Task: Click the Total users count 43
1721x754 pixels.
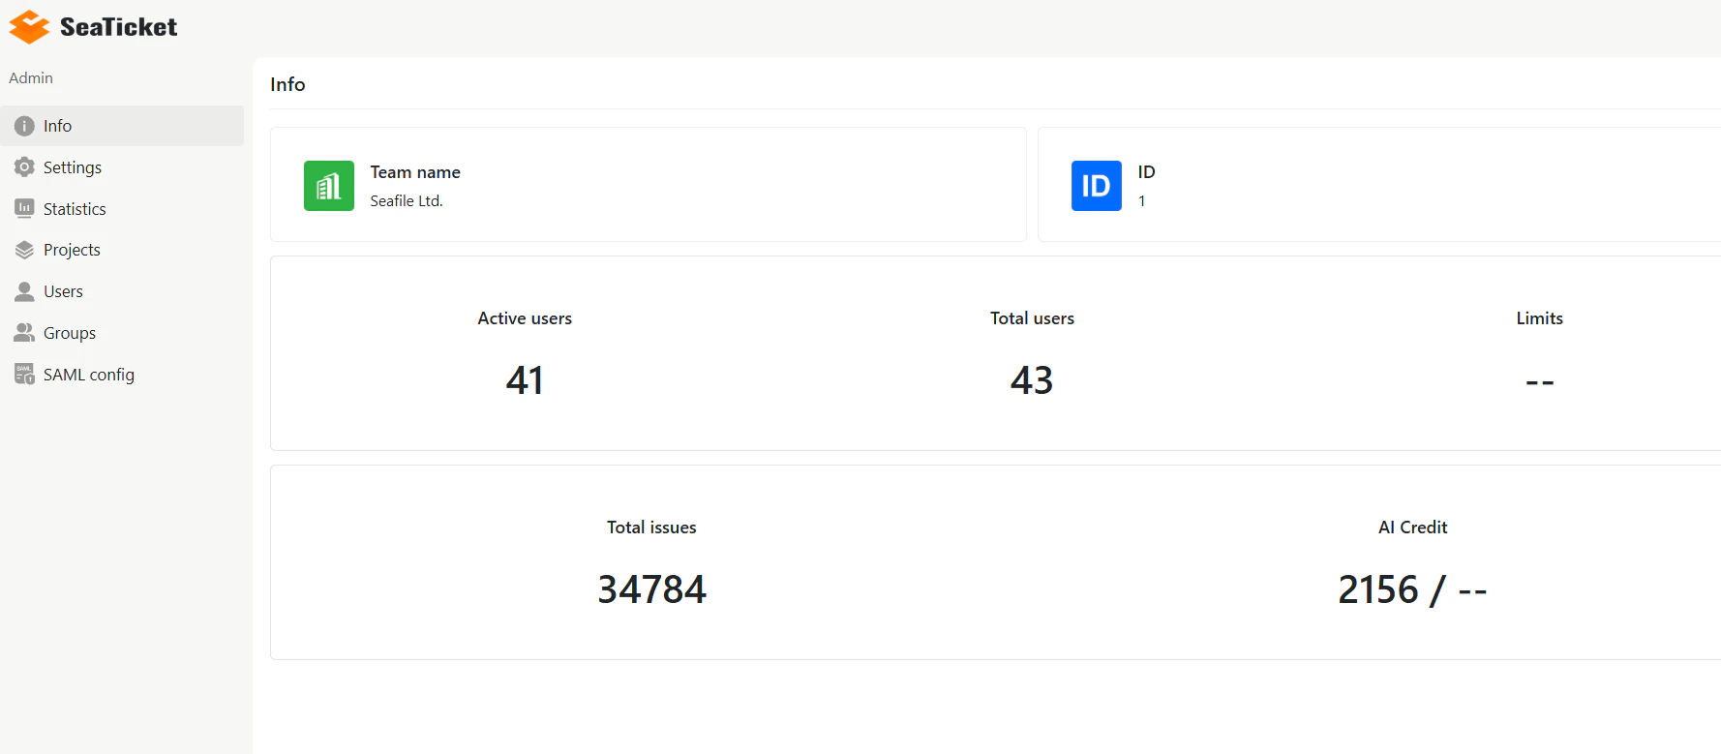Action: (x=1032, y=380)
